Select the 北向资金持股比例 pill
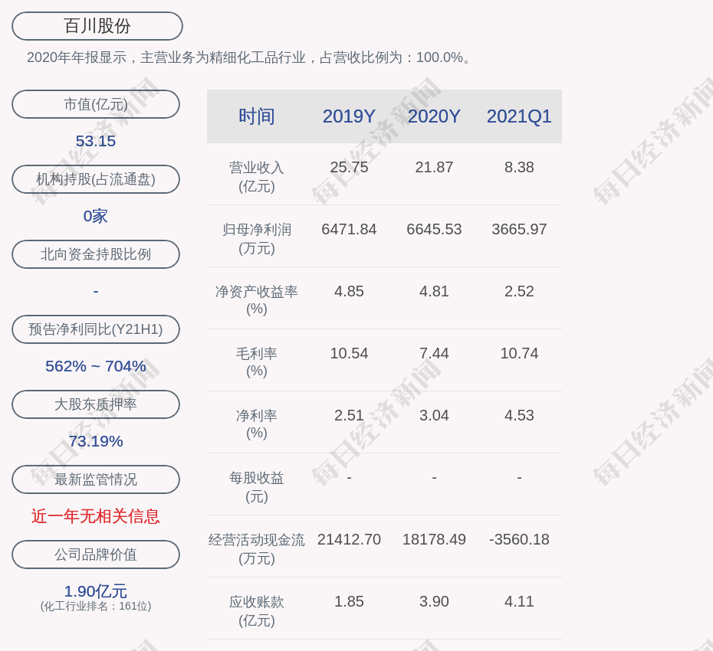This screenshot has width=713, height=651. [96, 254]
